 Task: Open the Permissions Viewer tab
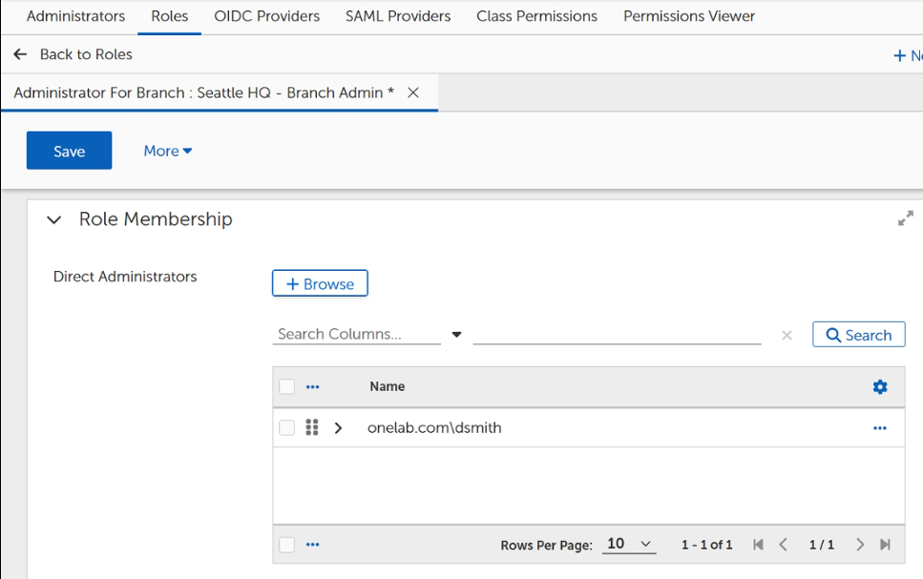click(x=688, y=16)
